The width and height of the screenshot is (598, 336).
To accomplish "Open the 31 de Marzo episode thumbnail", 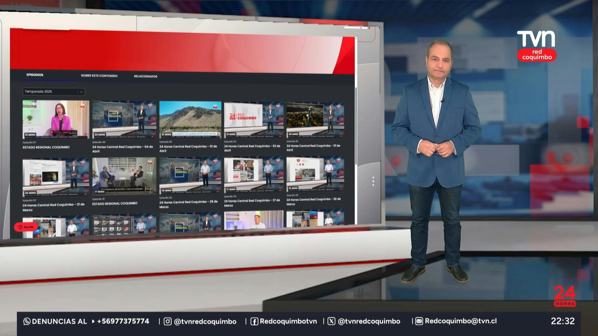I will coord(56,177).
